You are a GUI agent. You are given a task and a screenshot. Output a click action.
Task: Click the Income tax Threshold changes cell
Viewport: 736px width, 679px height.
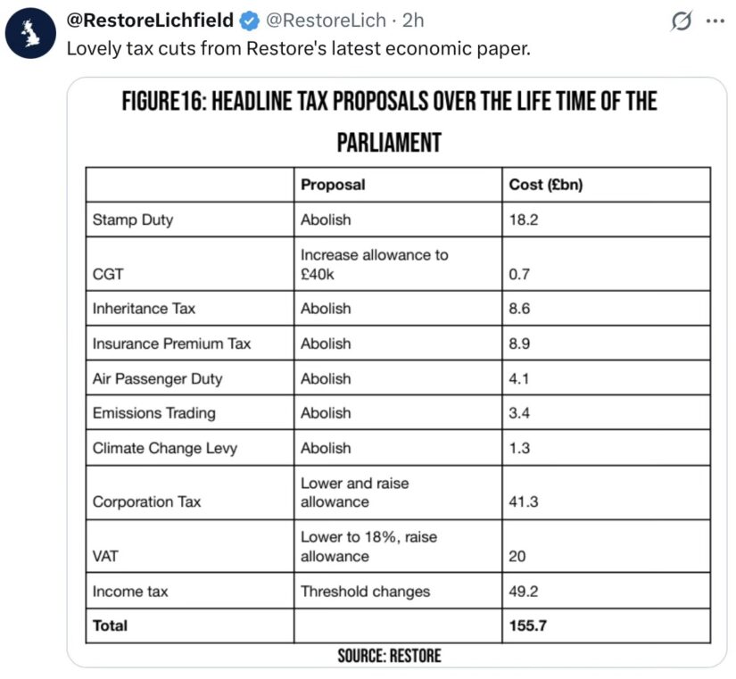pyautogui.click(x=365, y=592)
